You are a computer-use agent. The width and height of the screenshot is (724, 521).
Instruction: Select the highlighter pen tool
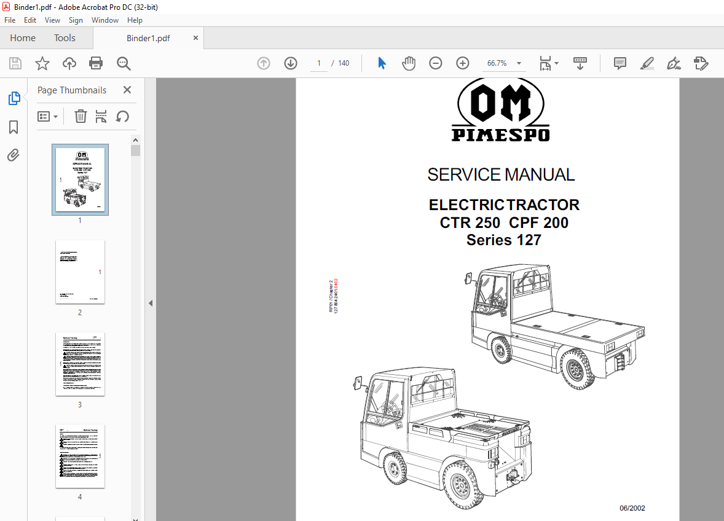coord(647,63)
